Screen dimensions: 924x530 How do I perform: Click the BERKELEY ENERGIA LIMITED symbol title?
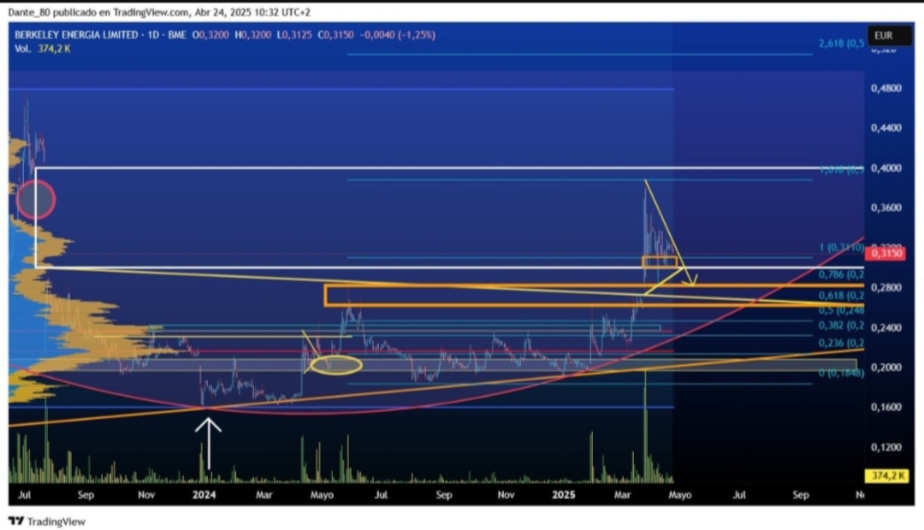[x=76, y=35]
